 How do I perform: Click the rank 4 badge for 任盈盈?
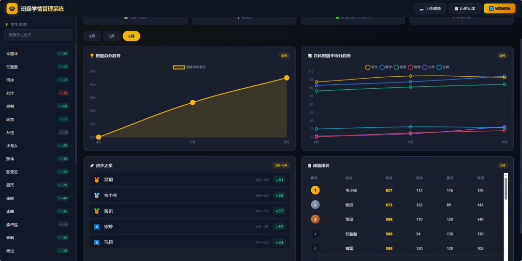click(315, 234)
